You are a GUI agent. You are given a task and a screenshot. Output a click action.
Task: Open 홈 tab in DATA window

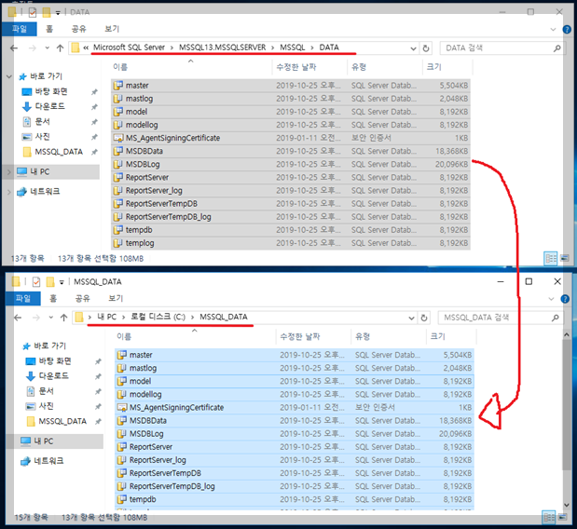pyautogui.click(x=49, y=29)
